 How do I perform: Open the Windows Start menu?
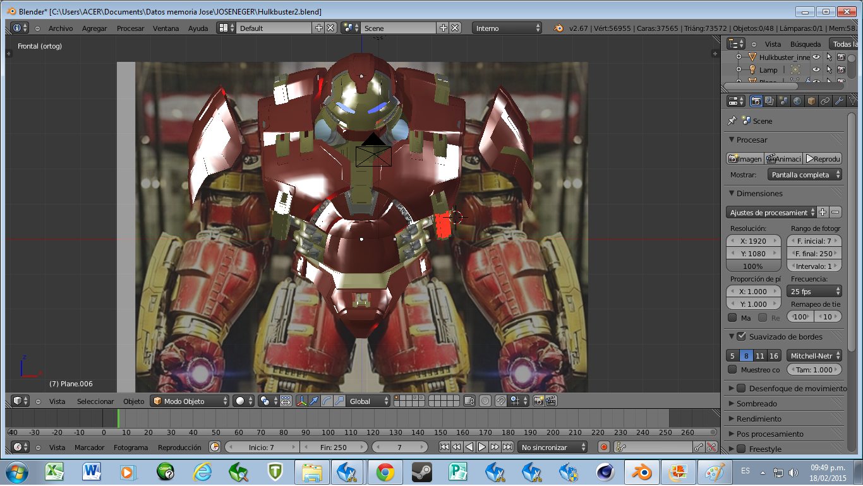[x=16, y=471]
